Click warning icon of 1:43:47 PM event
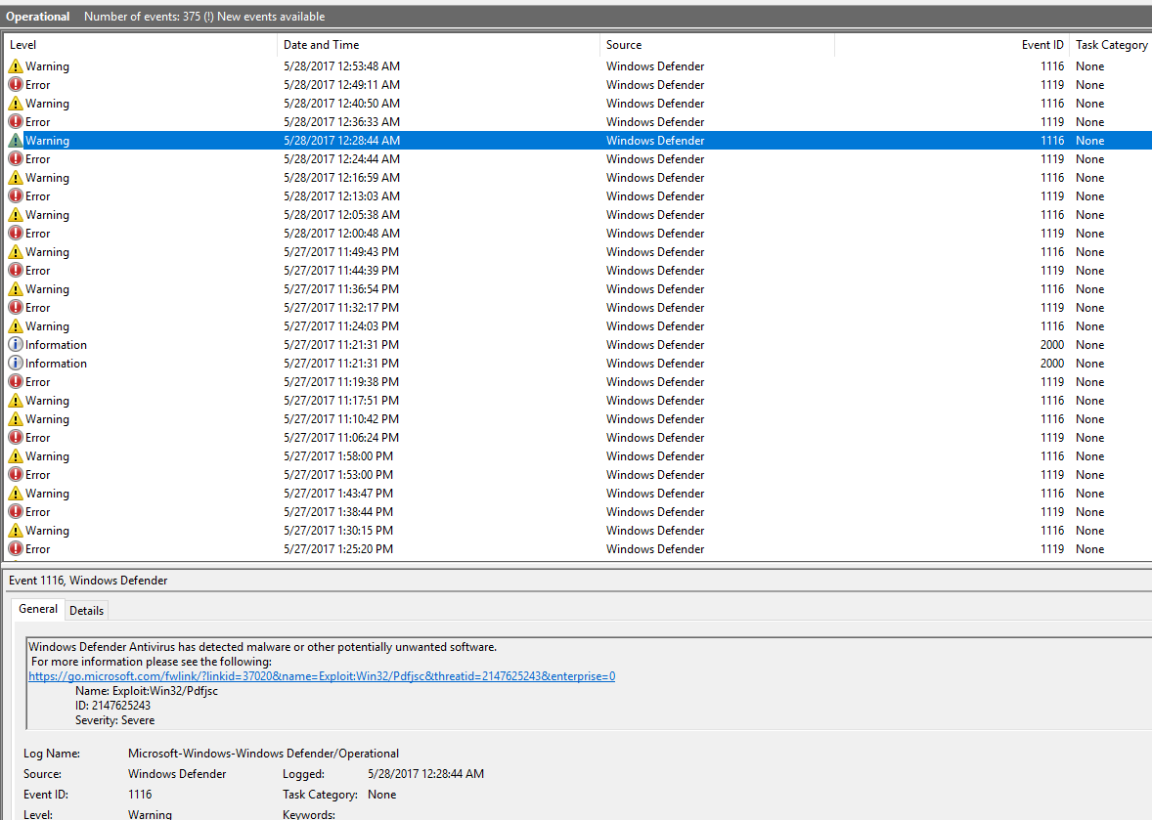Image resolution: width=1152 pixels, height=820 pixels. 16,494
